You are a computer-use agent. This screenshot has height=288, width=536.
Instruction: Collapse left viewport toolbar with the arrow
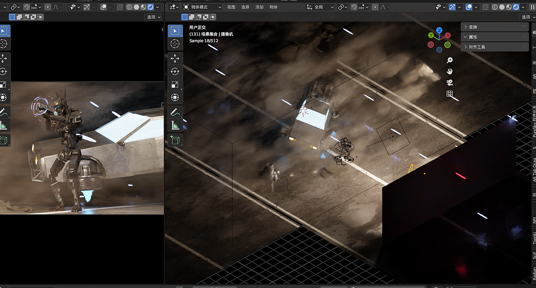pos(162,29)
